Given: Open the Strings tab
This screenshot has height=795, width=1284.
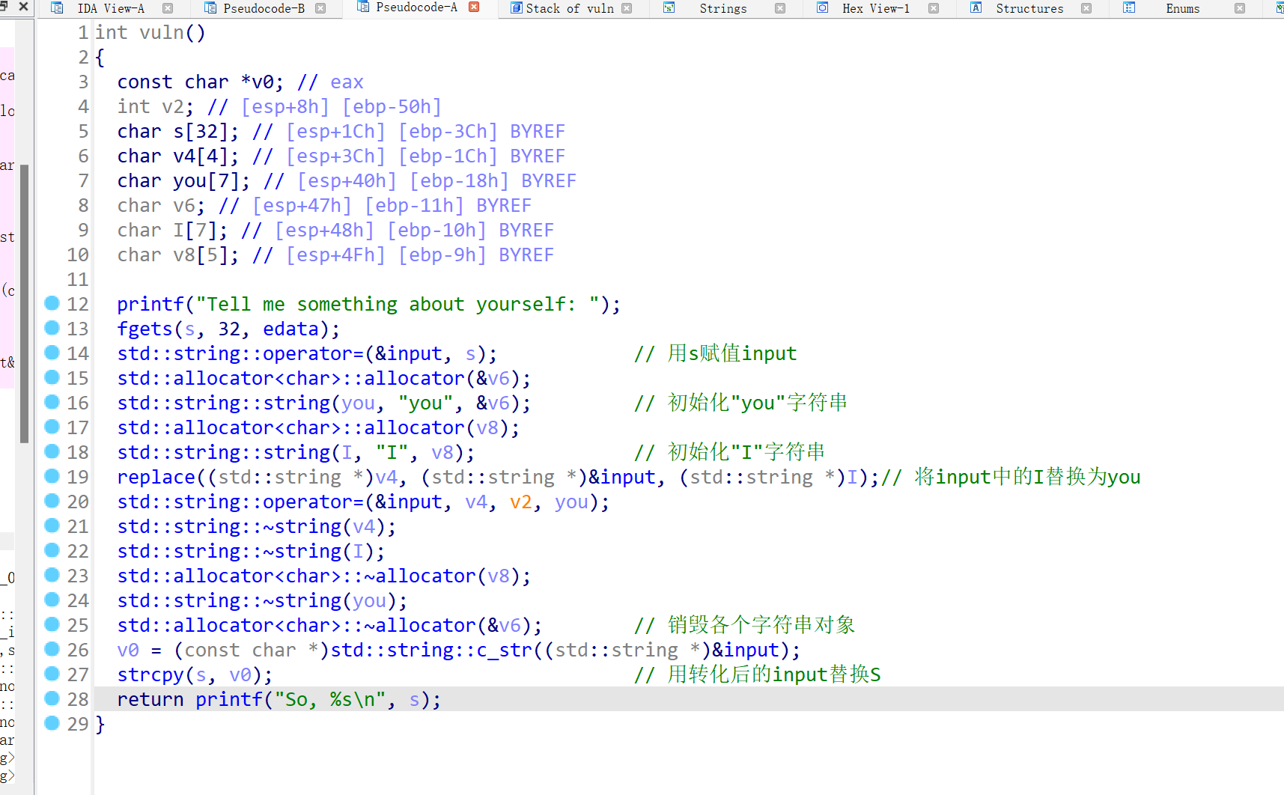Looking at the screenshot, I should coord(722,8).
